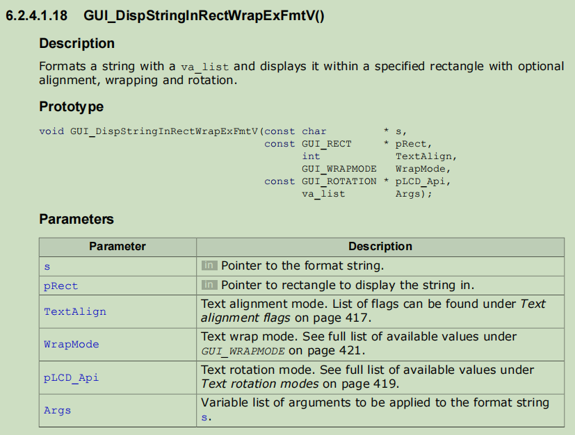
Task: Click pLCD_Api parameter name in table
Action: (x=72, y=377)
